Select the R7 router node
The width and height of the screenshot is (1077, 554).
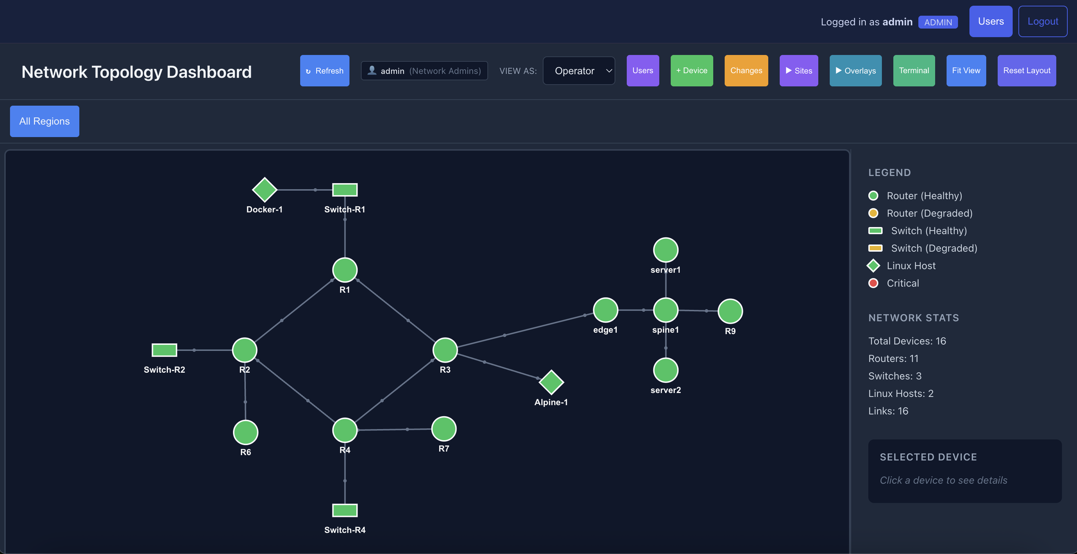[x=443, y=429]
